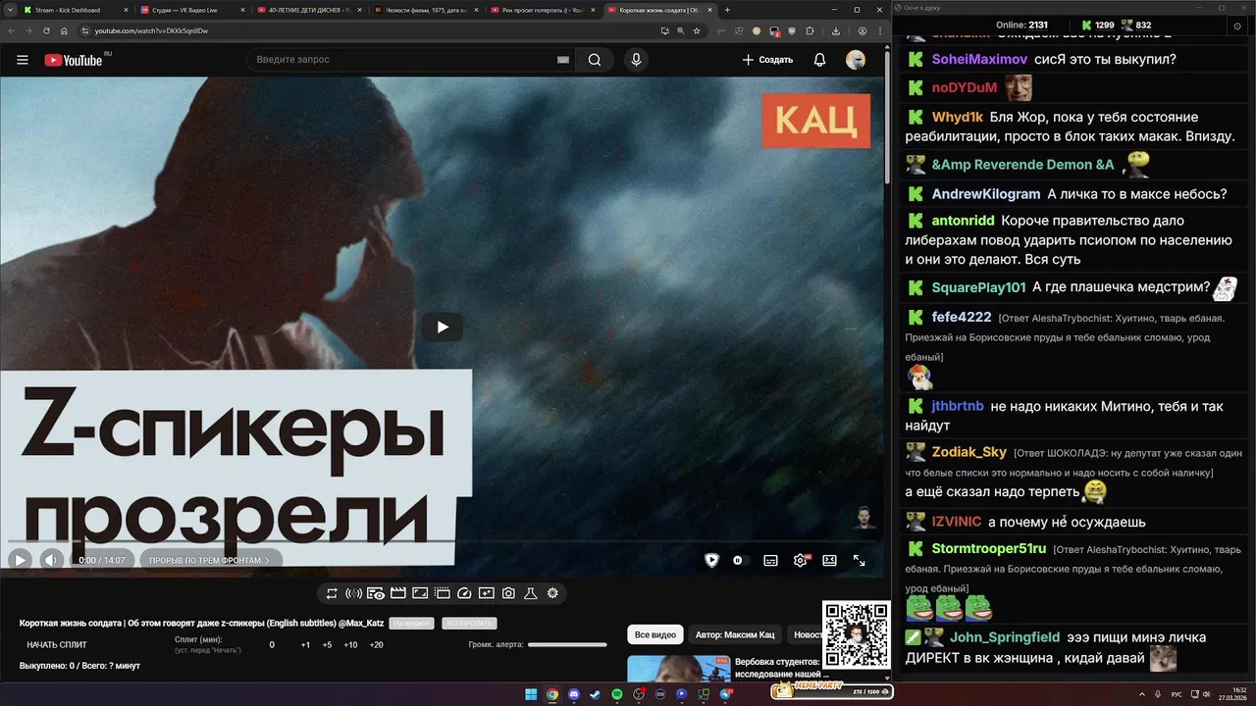The image size is (1256, 706).
Task: Switch to Студия — VK Видео Live tab
Action: (x=191, y=10)
